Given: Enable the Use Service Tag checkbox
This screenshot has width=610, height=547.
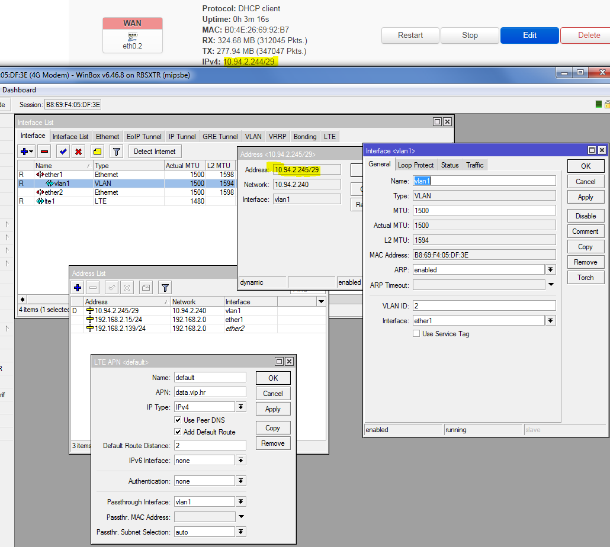Looking at the screenshot, I should click(416, 333).
